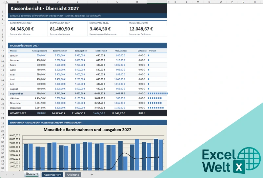Click the 'Endbestand' column heading

click(x=101, y=50)
